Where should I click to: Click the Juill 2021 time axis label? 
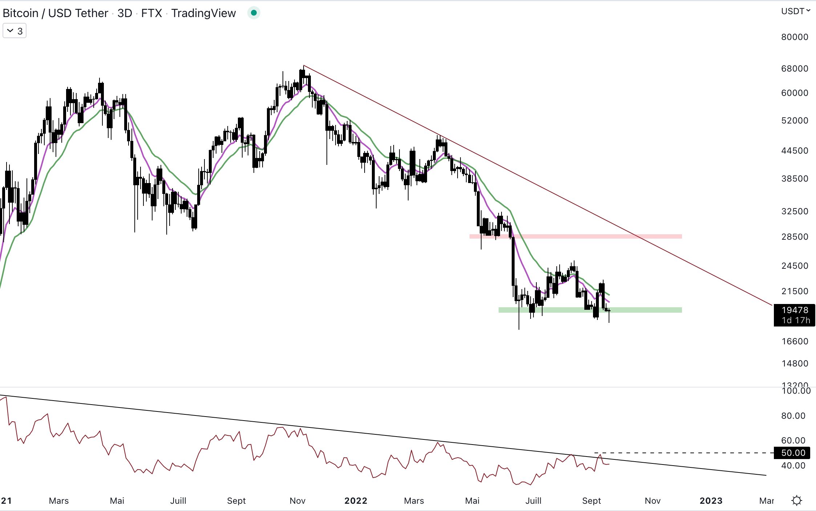click(178, 501)
